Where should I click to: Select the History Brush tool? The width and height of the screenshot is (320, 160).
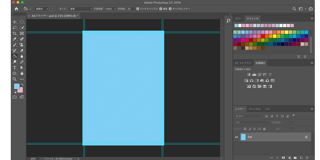[x=15, y=50]
